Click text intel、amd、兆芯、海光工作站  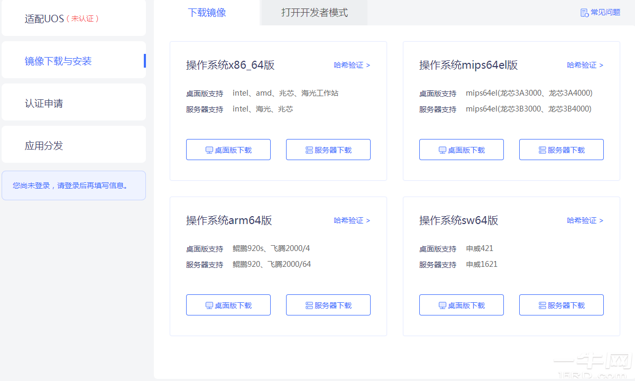click(x=286, y=93)
